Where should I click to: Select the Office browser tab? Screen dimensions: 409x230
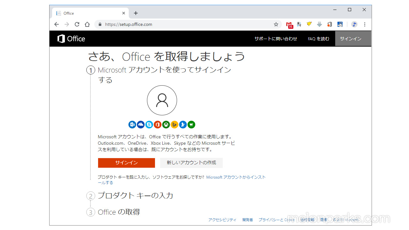click(x=90, y=13)
